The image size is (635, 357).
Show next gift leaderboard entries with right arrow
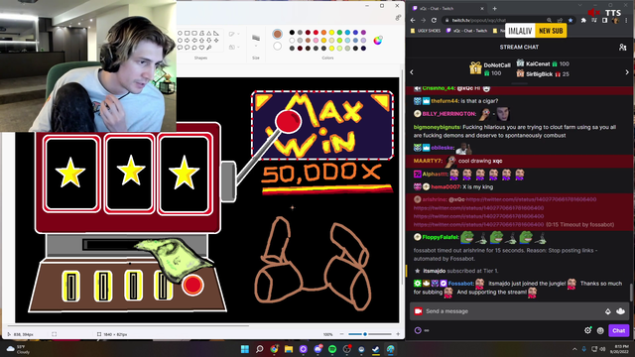coord(627,72)
